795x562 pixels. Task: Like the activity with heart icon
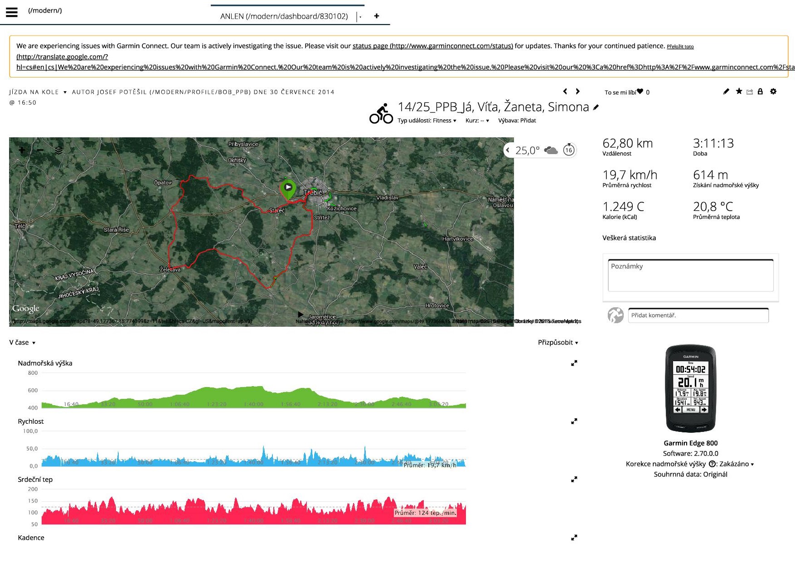point(640,92)
